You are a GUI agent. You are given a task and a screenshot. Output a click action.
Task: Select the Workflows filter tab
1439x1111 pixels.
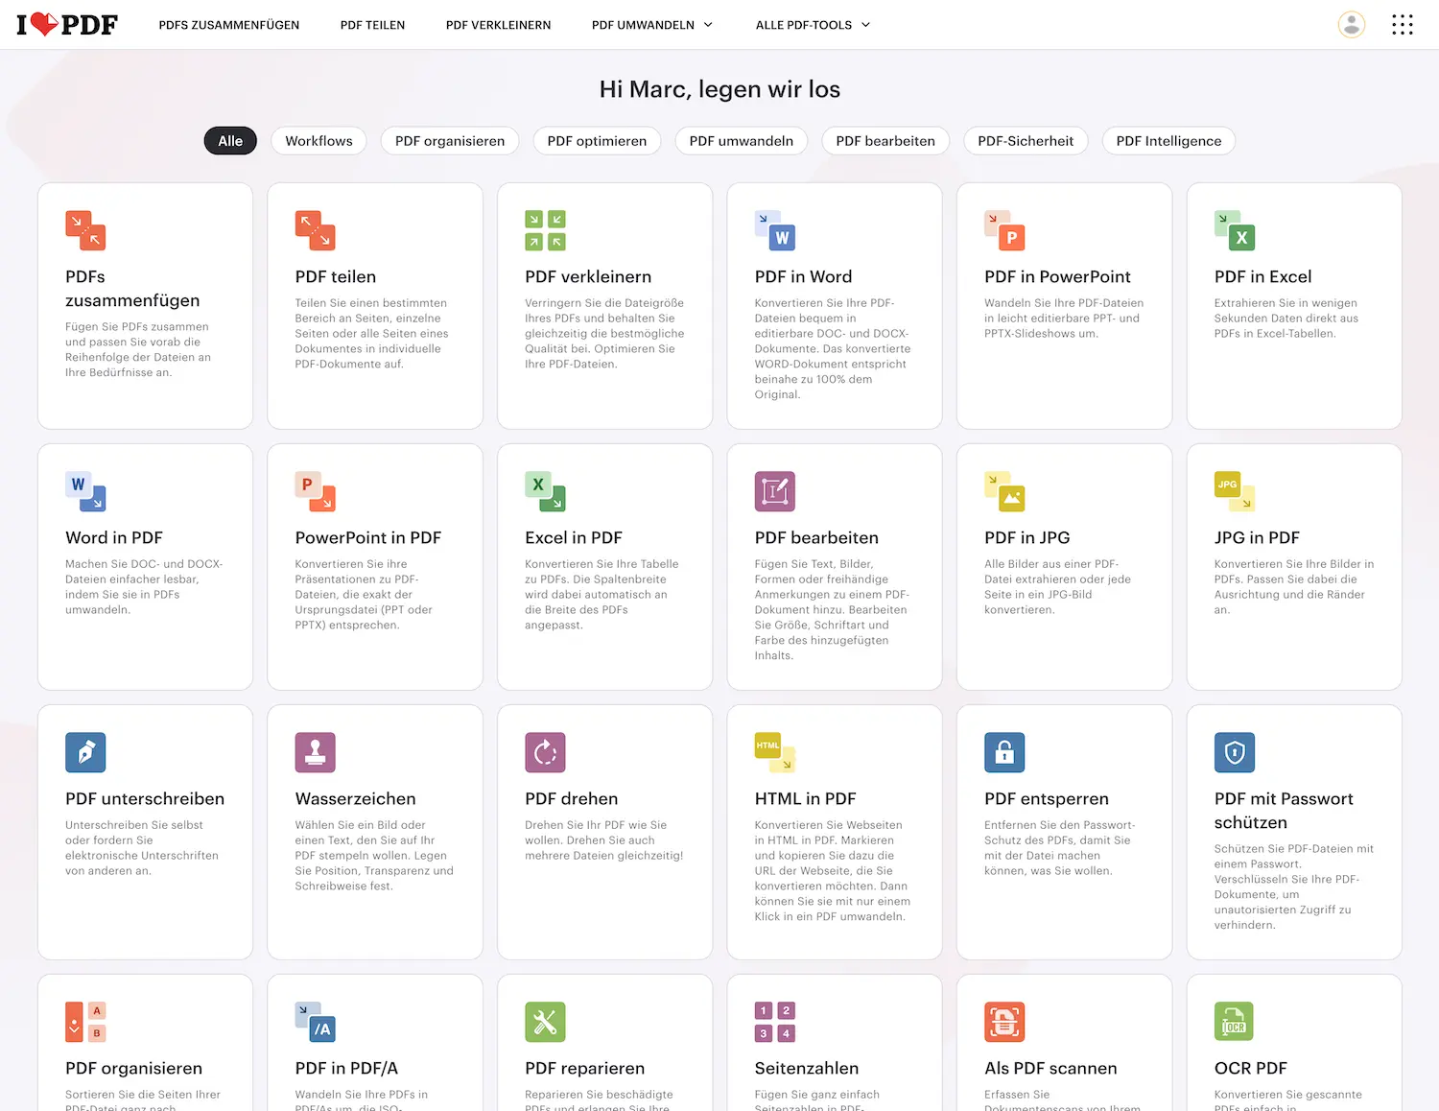tap(318, 141)
